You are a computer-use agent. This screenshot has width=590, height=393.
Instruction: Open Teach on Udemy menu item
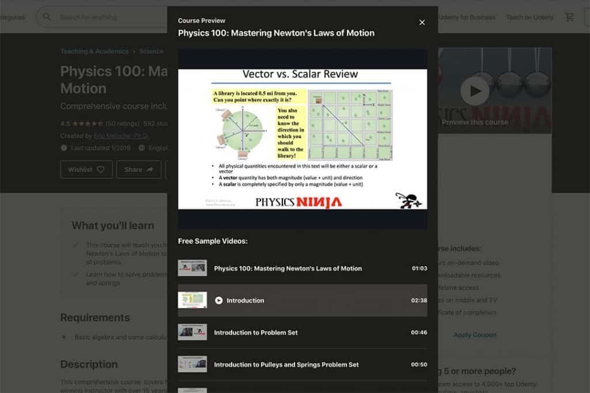coord(529,17)
